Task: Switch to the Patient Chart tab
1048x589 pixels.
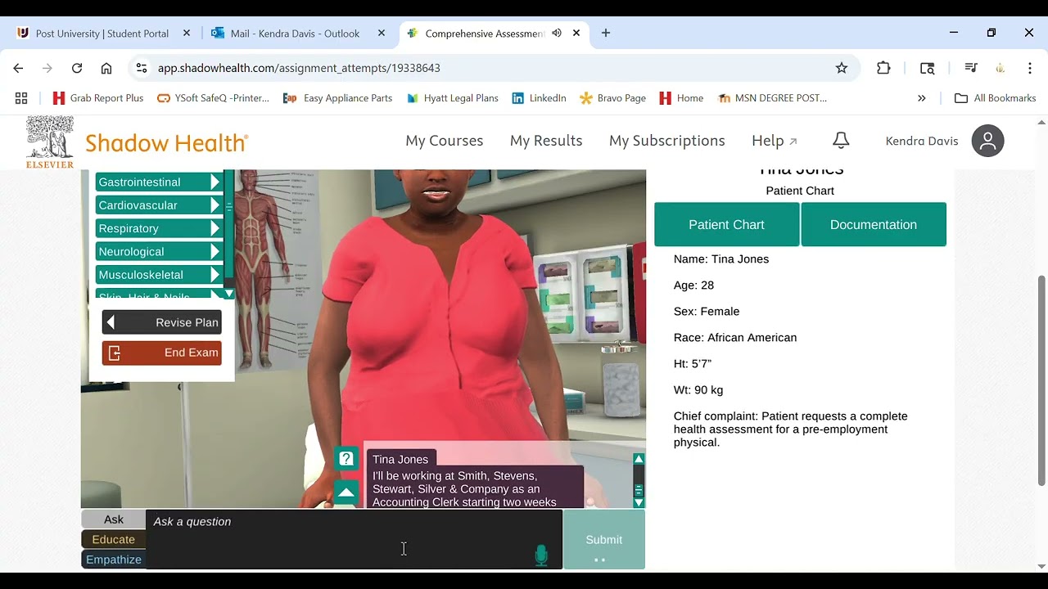Action: [x=726, y=224]
